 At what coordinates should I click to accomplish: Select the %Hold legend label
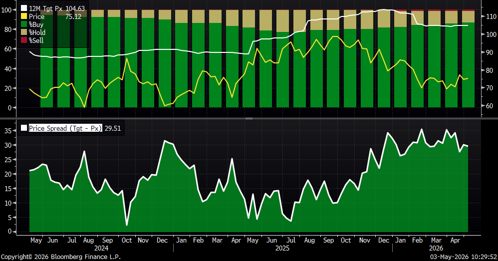point(37,32)
